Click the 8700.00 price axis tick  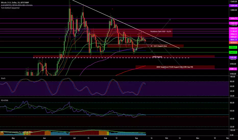coord(233,64)
